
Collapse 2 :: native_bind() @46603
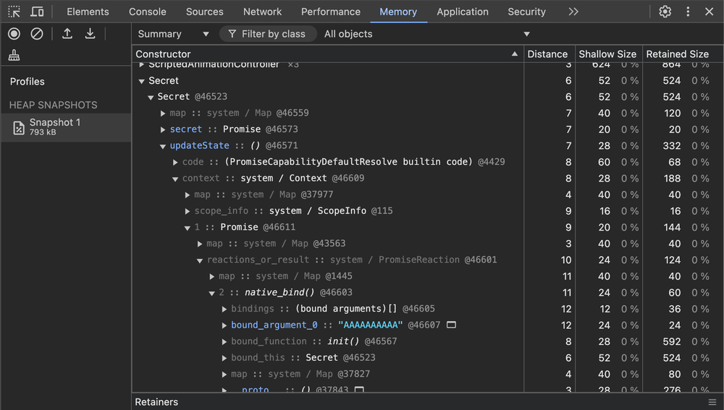click(211, 294)
